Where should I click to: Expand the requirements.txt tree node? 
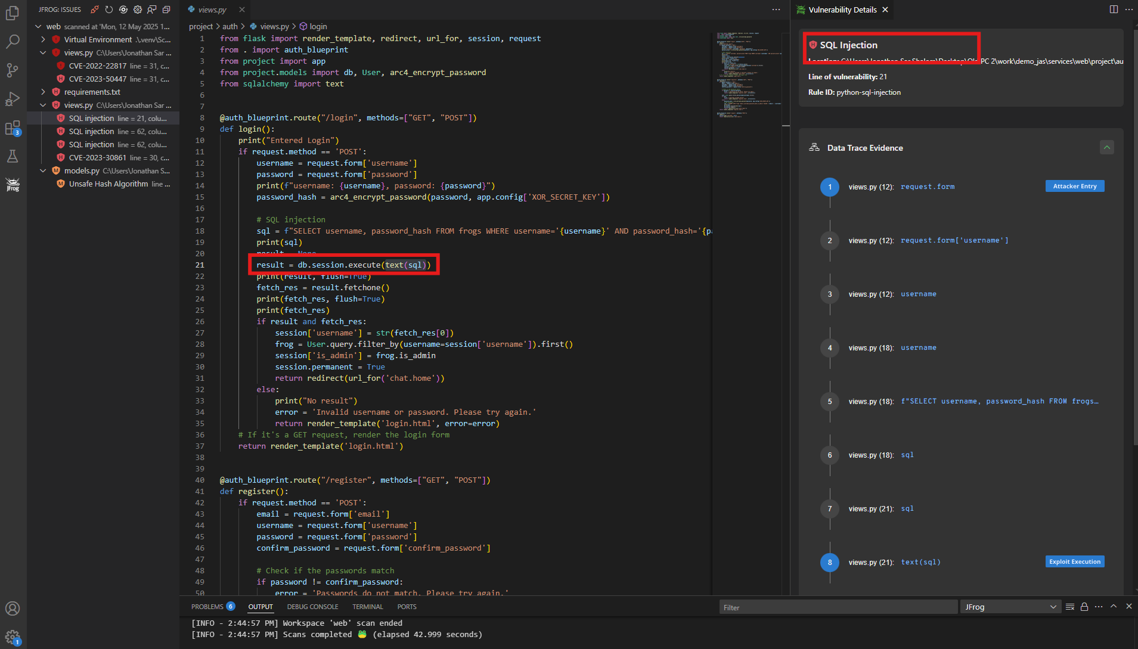pyautogui.click(x=43, y=92)
